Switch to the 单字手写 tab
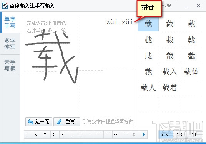Viewport: 206px width, 144px height. coord(10,22)
